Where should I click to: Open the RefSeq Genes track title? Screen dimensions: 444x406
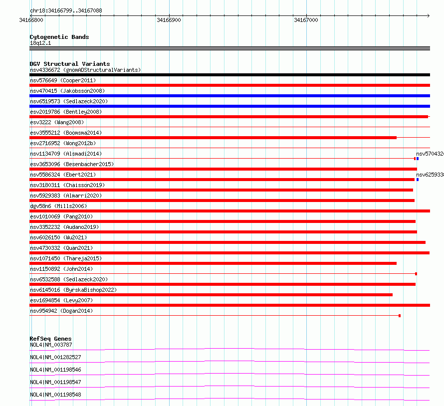[x=50, y=339]
